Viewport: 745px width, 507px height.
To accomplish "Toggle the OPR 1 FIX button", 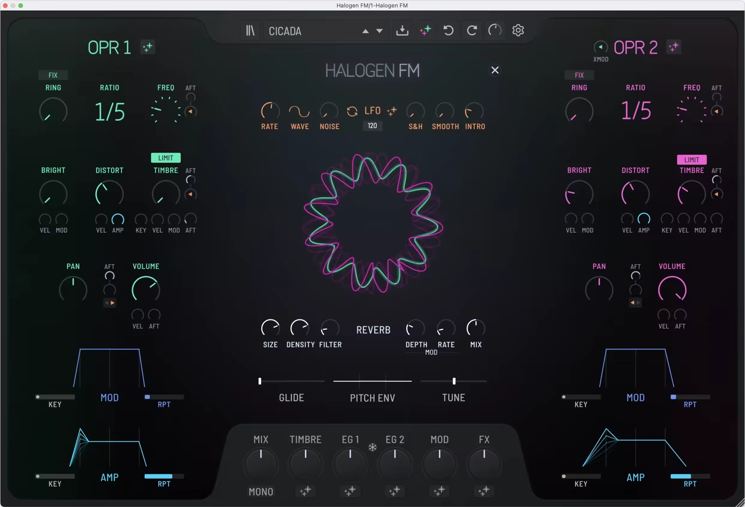I will tap(53, 75).
